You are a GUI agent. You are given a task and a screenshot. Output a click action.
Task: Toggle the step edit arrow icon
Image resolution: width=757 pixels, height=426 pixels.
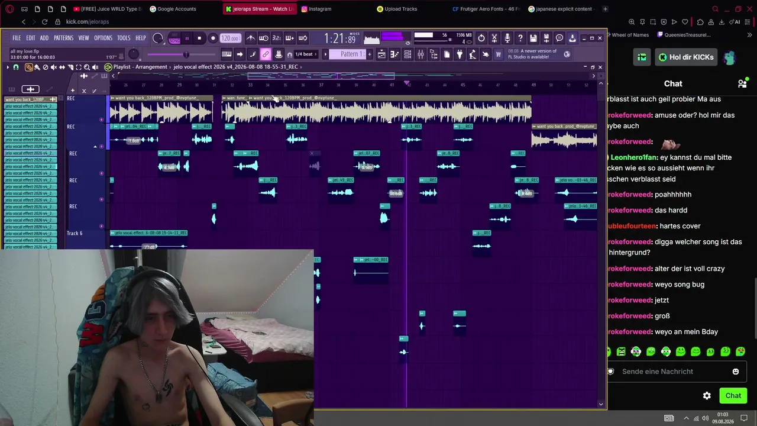pos(240,54)
